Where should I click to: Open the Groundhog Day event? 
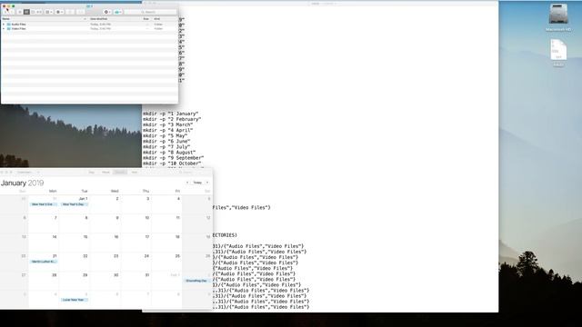tap(196, 281)
